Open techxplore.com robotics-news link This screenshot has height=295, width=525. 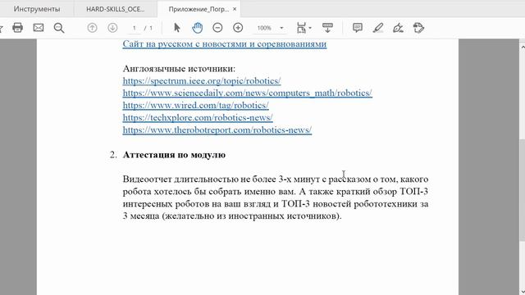coord(198,118)
